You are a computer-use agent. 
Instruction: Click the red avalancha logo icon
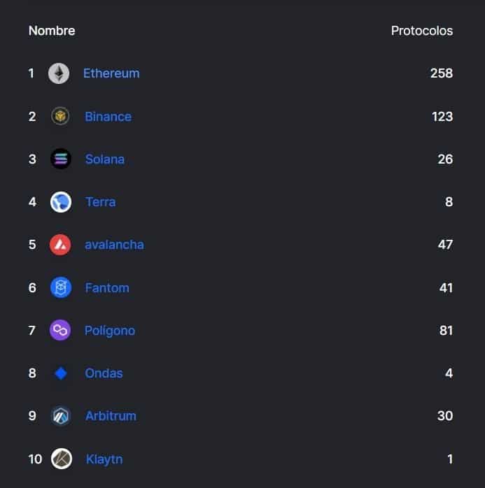click(60, 245)
